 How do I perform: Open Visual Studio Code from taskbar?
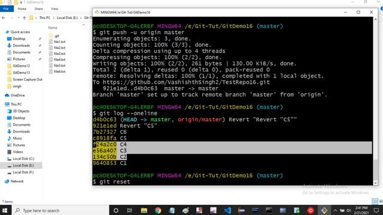pyautogui.click(x=227, y=210)
